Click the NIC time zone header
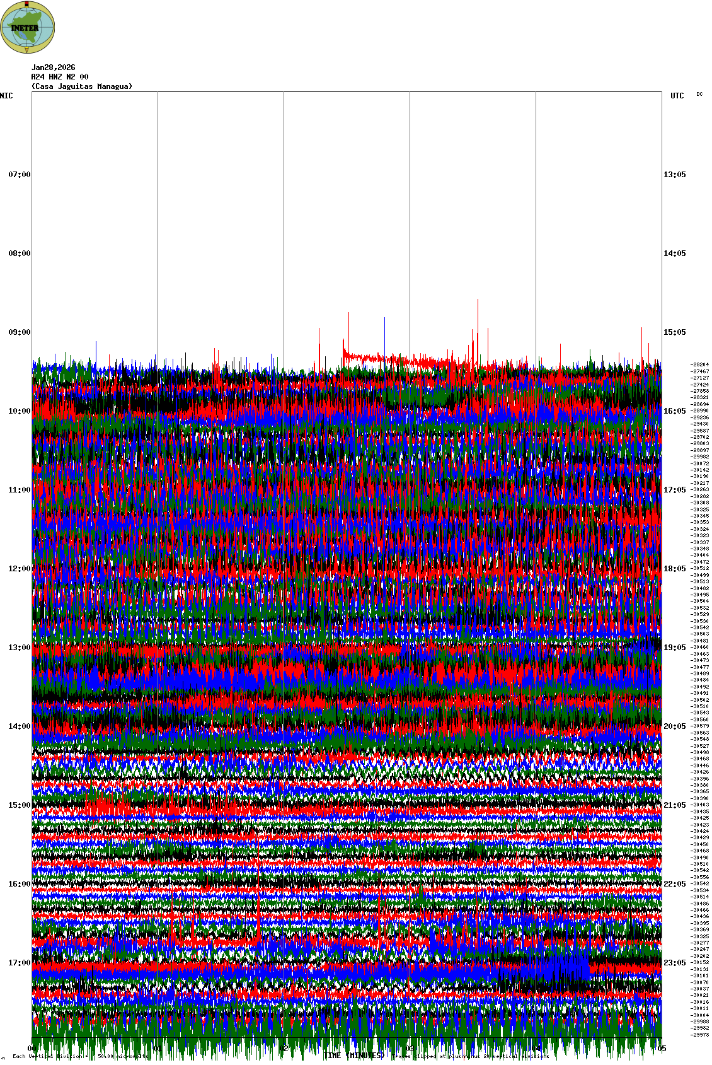Screen dimensions: 712x1065 click(6, 96)
